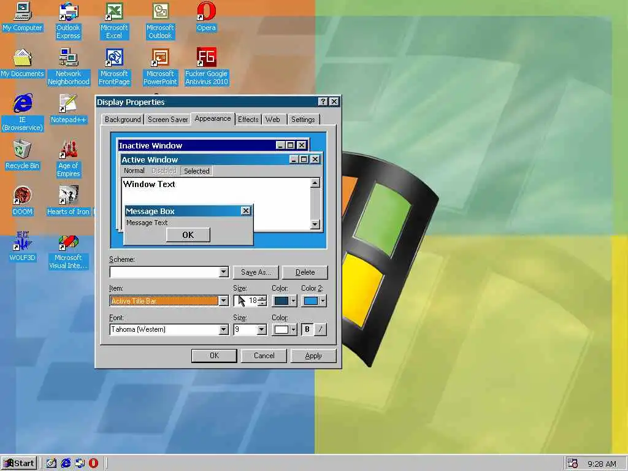Click the Cancel button

click(x=264, y=356)
